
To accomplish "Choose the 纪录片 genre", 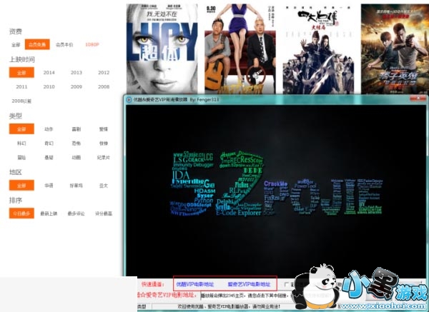I will (x=104, y=157).
